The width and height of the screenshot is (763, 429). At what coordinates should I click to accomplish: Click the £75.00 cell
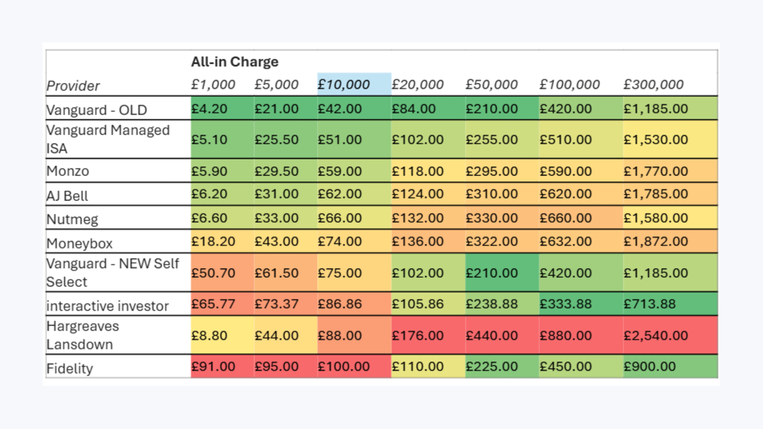click(x=354, y=273)
